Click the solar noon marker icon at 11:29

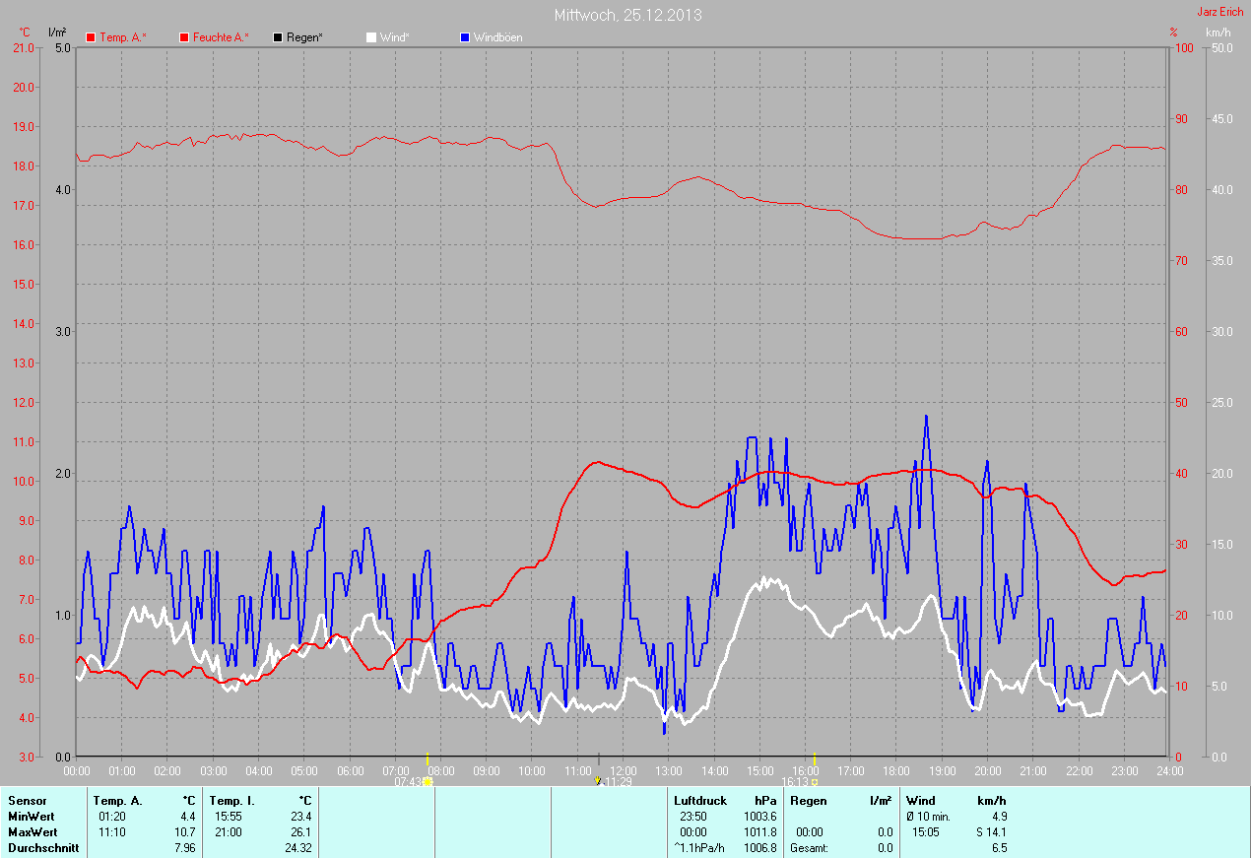click(x=597, y=781)
